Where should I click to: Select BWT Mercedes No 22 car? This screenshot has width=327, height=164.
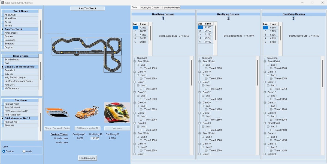click(x=21, y=111)
